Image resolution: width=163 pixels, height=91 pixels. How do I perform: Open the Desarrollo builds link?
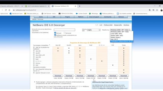[118, 25]
